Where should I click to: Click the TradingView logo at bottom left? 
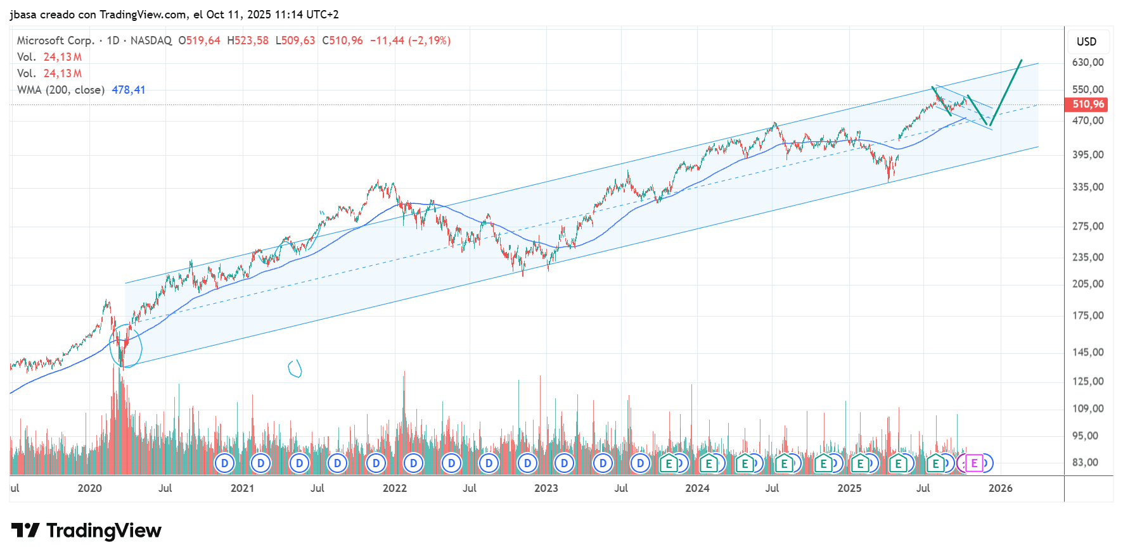tap(87, 531)
